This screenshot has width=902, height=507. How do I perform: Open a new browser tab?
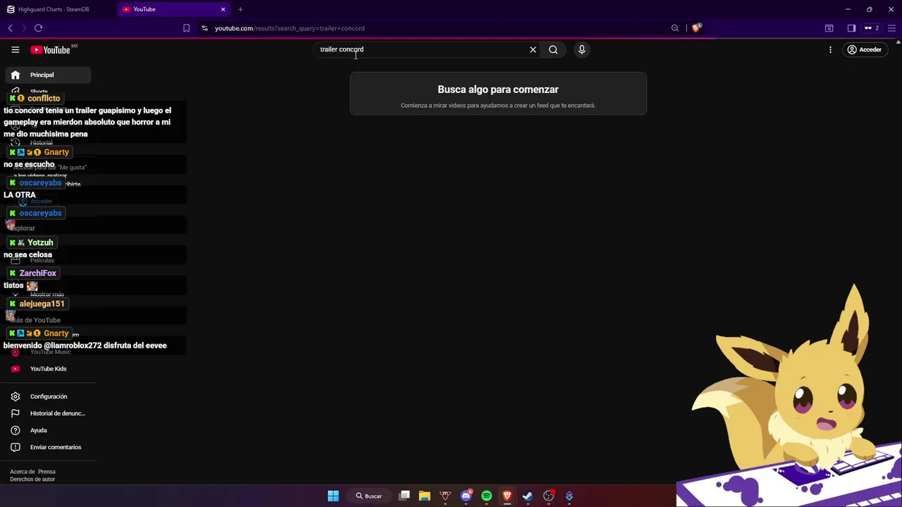[240, 9]
